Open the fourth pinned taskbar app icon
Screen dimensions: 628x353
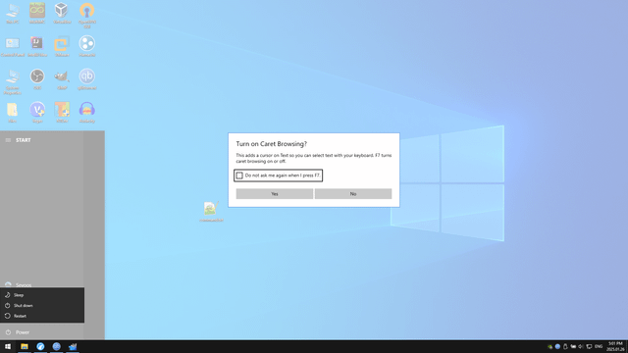73,346
